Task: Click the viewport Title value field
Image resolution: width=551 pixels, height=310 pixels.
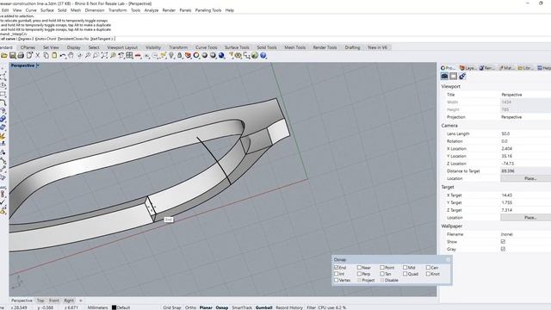Action: pyautogui.click(x=525, y=95)
